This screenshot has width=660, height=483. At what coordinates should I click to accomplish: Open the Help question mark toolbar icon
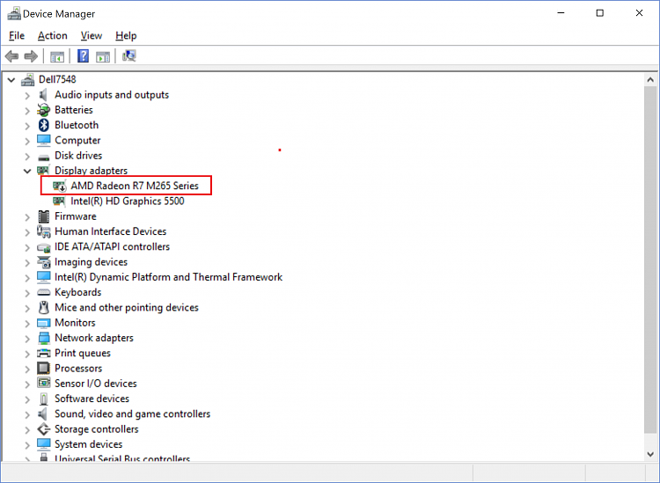84,56
